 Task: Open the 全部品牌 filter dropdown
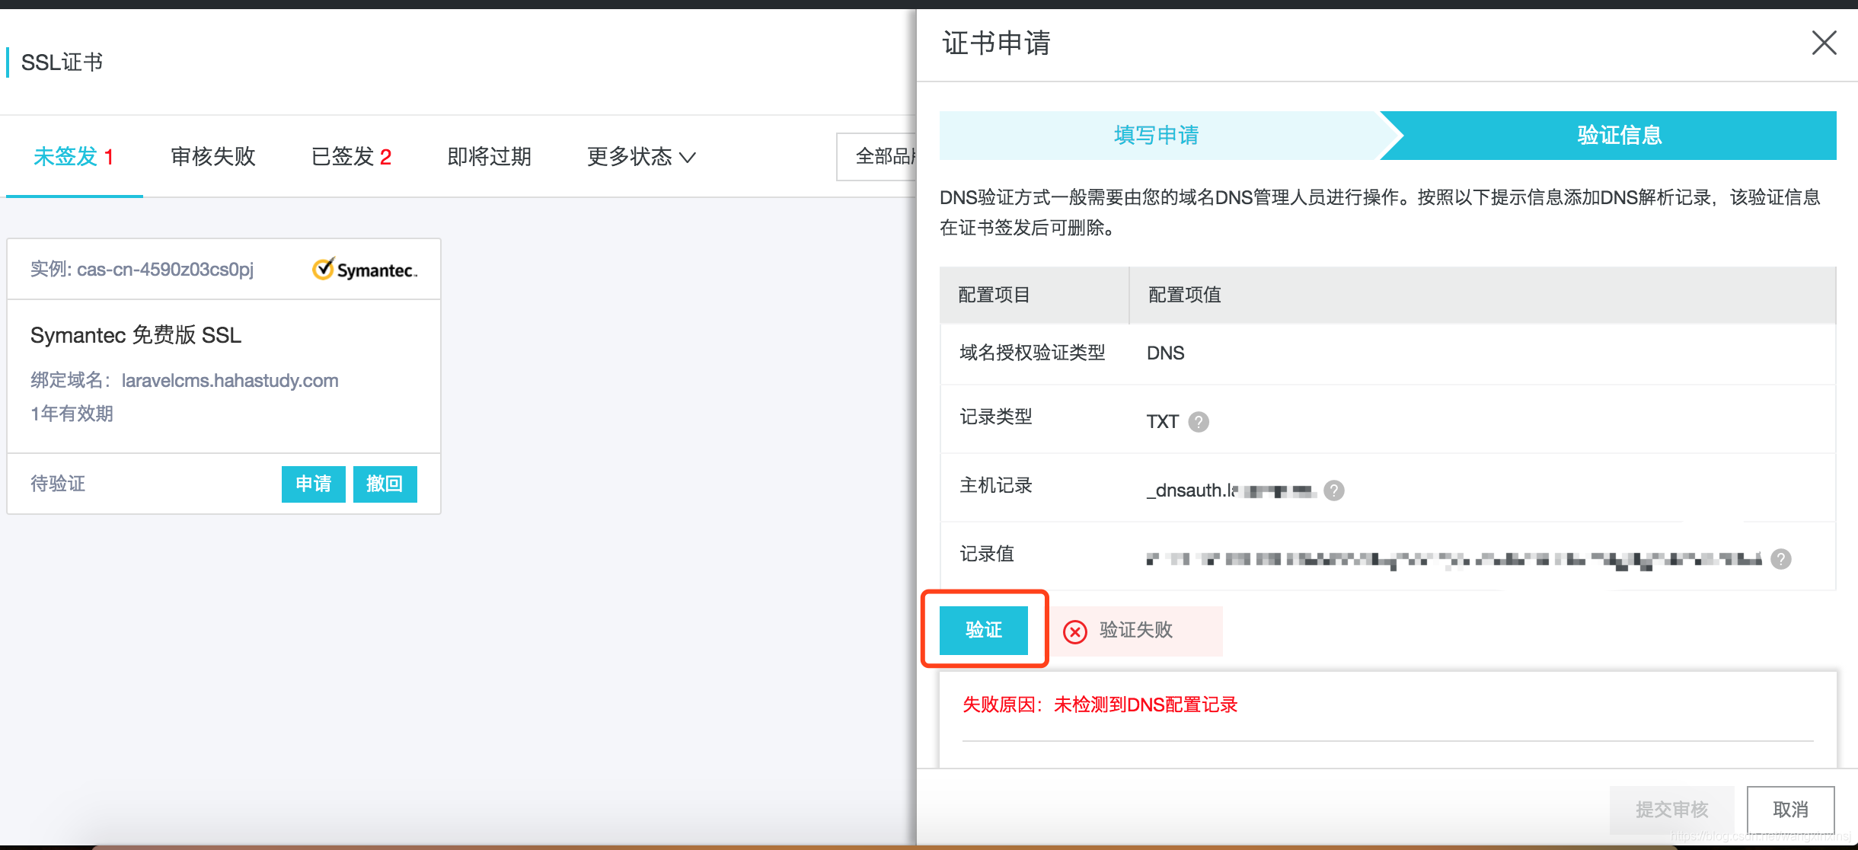click(x=876, y=157)
